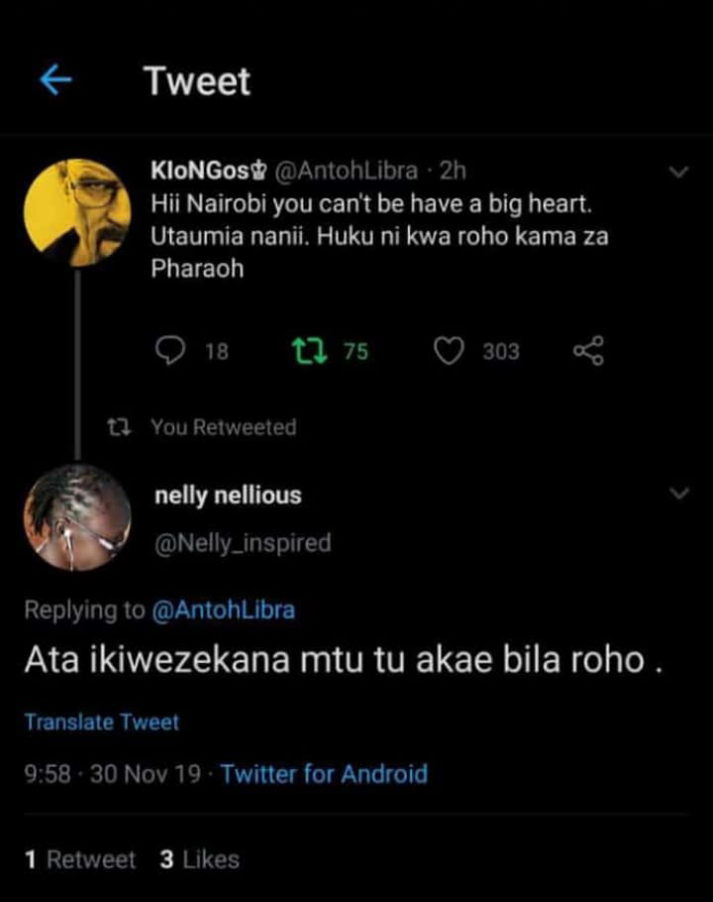This screenshot has height=902, width=713.
Task: Like the KloNGos tweet with heart icon
Action: (451, 351)
